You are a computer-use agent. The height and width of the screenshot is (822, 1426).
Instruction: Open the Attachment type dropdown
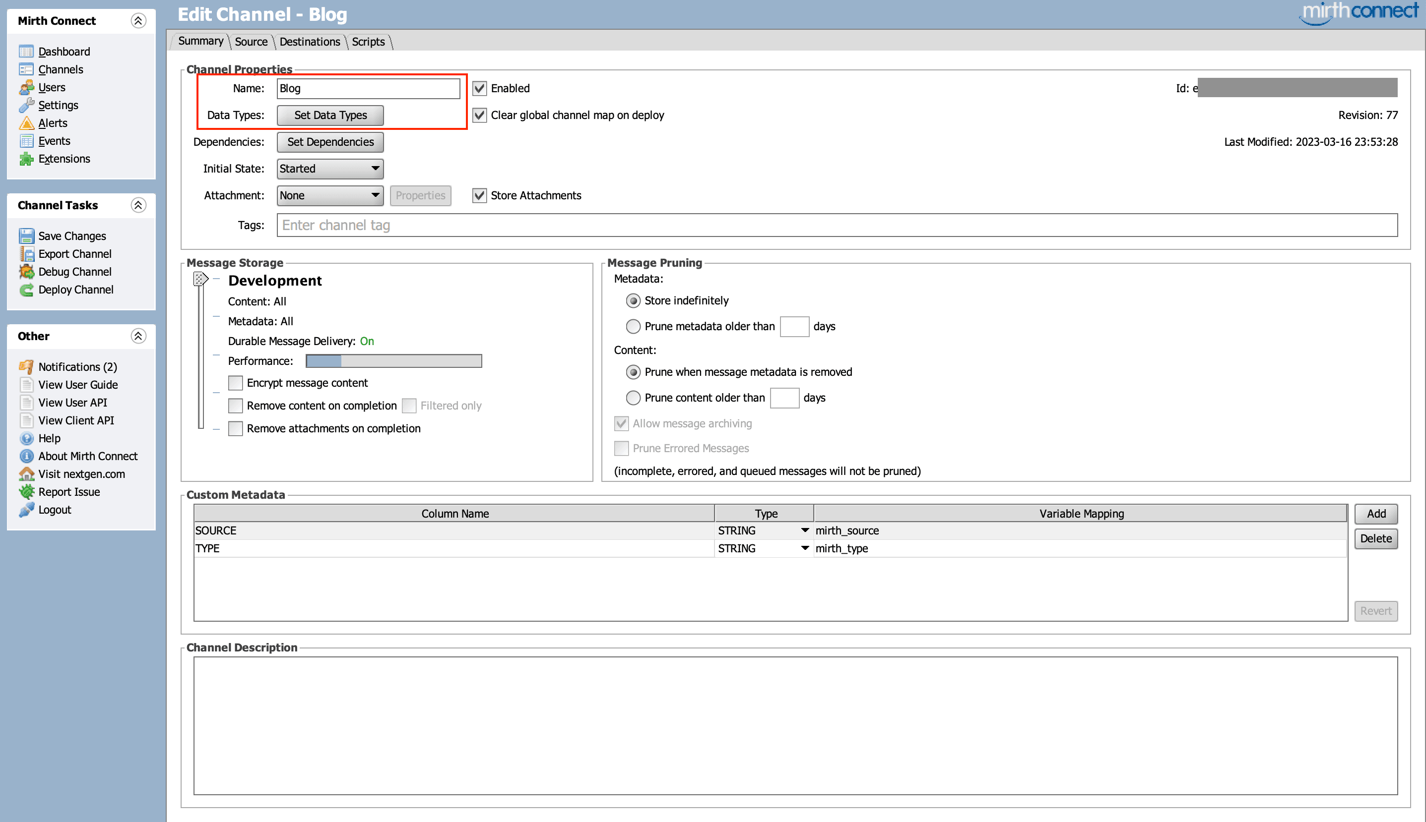pos(330,195)
